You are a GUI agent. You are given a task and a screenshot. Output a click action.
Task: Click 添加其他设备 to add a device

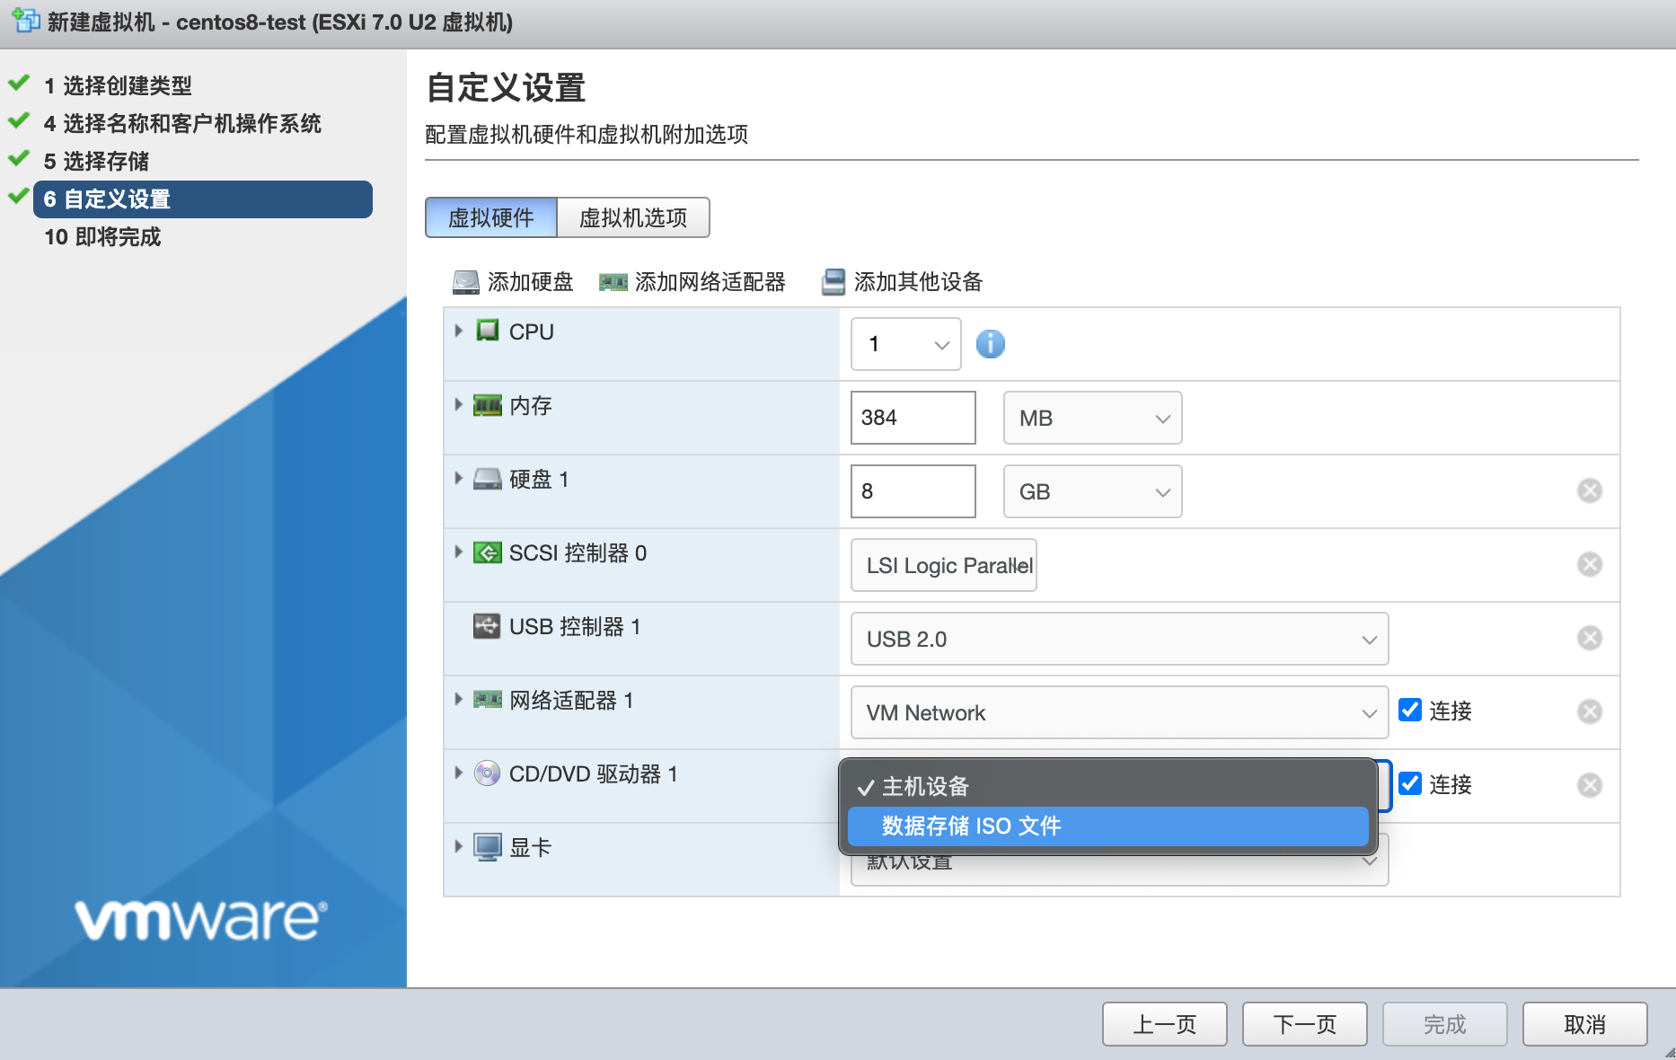tap(918, 282)
